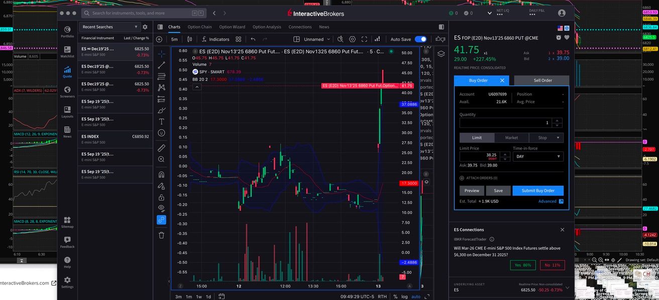Open Sitemap in the left sidebar
Screen dimensions: 659x300
click(x=67, y=222)
